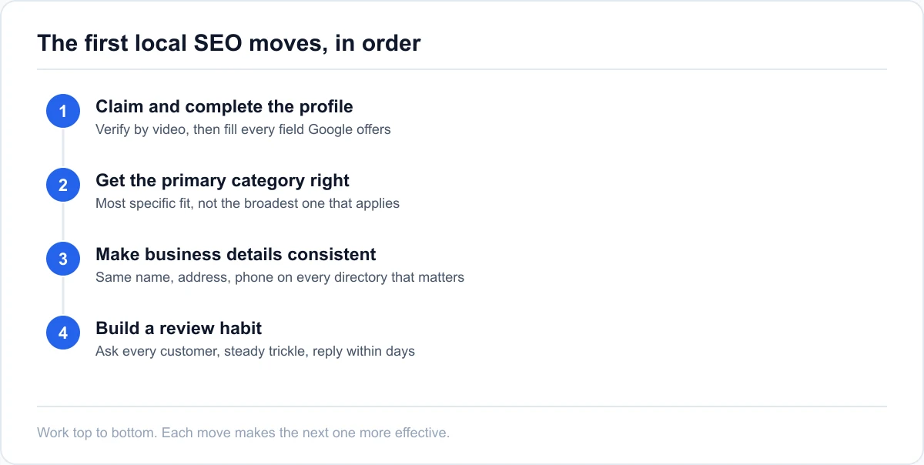Click the footer note 'Work top to bottom'
This screenshot has height=465, width=924.
(x=243, y=433)
